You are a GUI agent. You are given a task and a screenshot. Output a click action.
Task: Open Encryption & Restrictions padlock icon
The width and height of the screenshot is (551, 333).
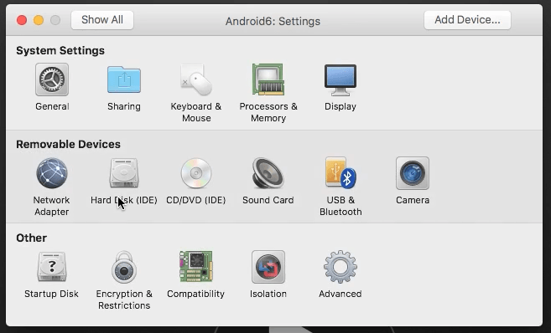(124, 267)
